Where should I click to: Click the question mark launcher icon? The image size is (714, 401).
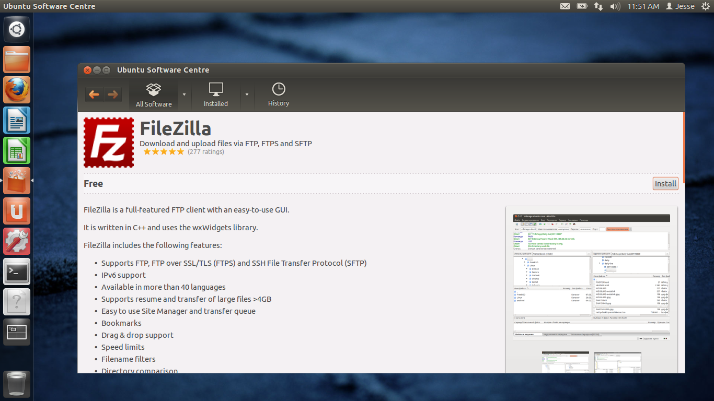[x=17, y=302]
